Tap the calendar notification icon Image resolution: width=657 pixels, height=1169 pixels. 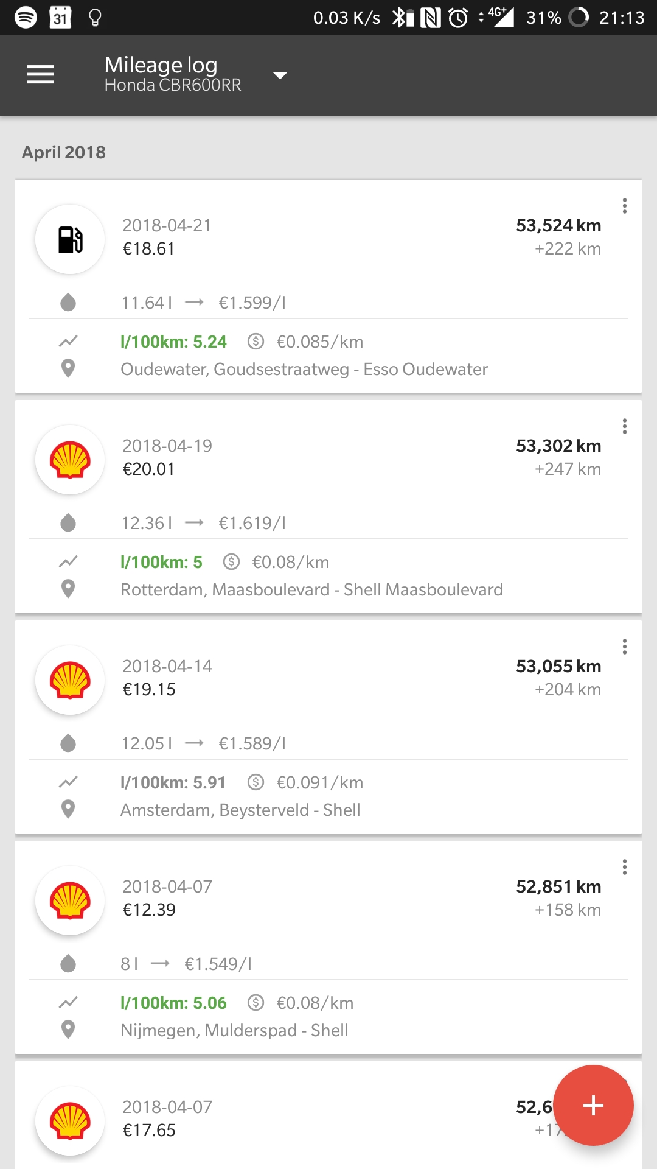pos(60,17)
